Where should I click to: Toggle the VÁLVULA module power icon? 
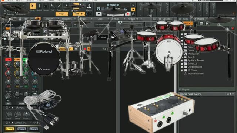[7, 108]
